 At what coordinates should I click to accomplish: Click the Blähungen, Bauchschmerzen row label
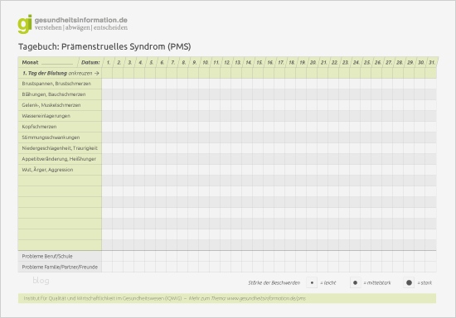[54, 94]
